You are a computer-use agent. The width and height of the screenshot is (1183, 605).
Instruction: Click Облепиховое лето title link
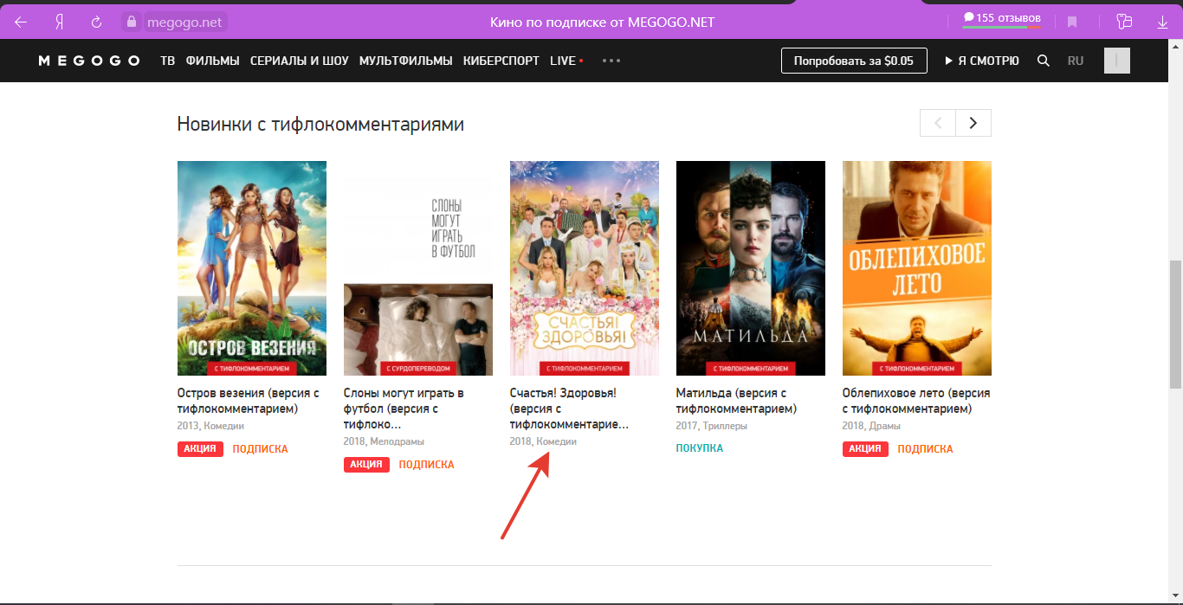(x=916, y=401)
